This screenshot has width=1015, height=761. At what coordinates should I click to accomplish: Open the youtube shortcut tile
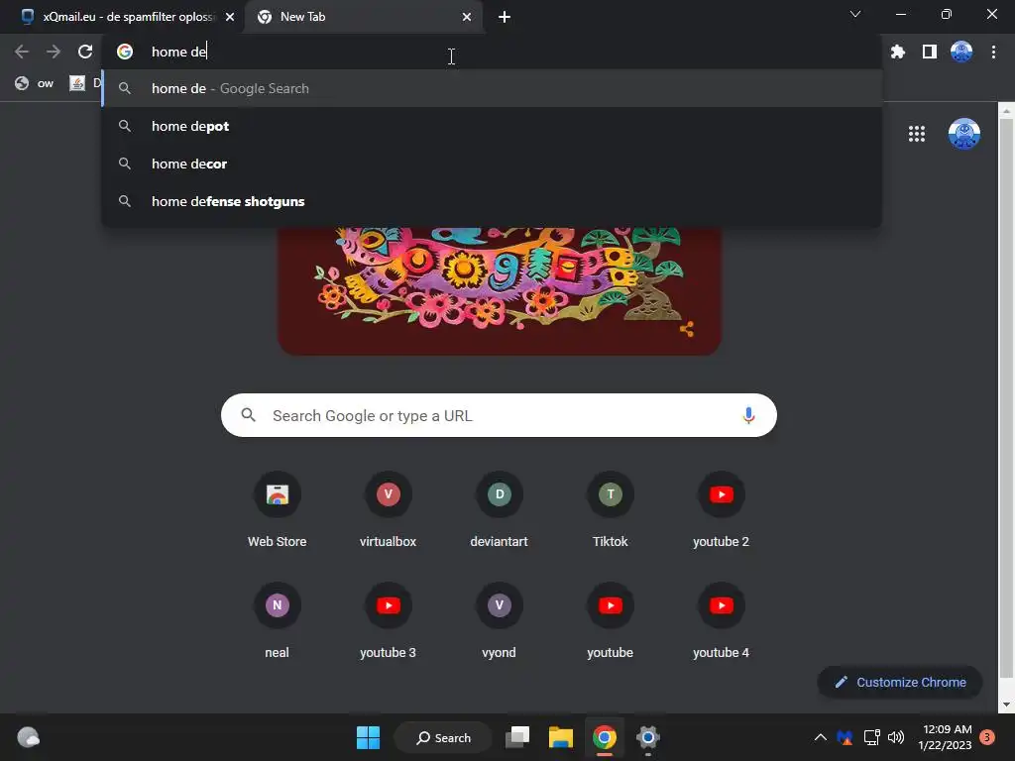(x=610, y=621)
